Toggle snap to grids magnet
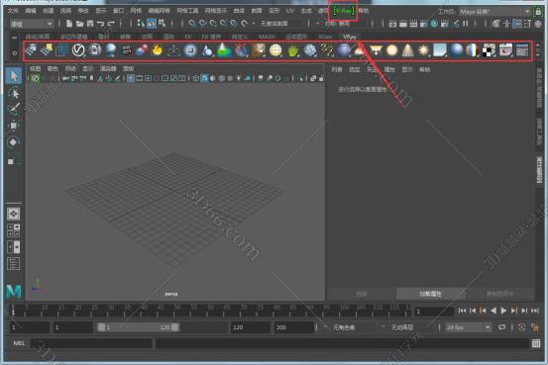 (x=192, y=24)
